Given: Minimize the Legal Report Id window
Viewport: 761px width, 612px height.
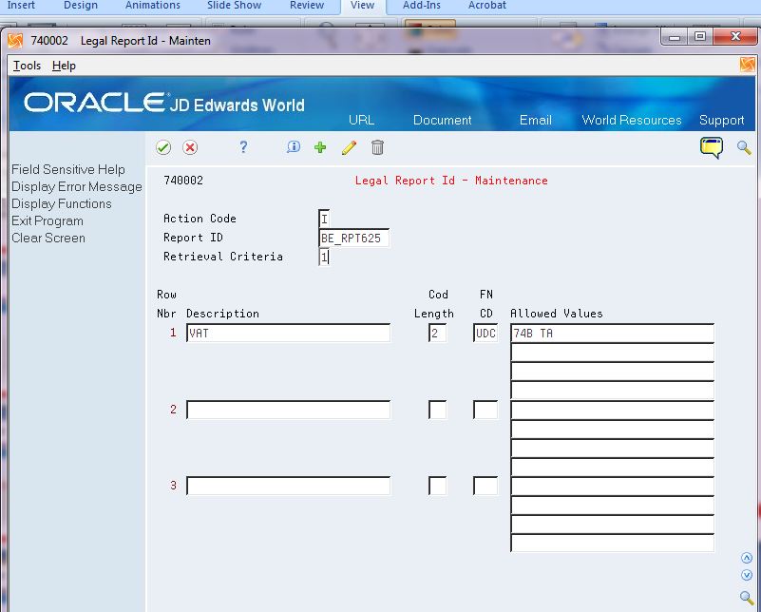Looking at the screenshot, I should point(675,37).
